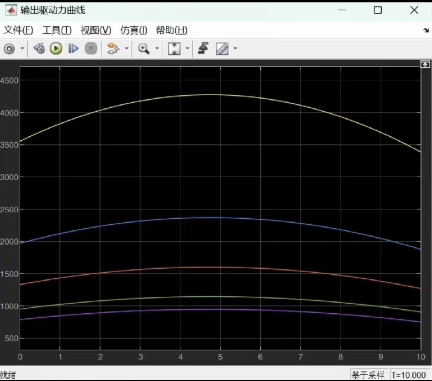Screen dimensions: 432x381
Task: Expand the scale axes dropdown arrow
Action: (x=187, y=48)
